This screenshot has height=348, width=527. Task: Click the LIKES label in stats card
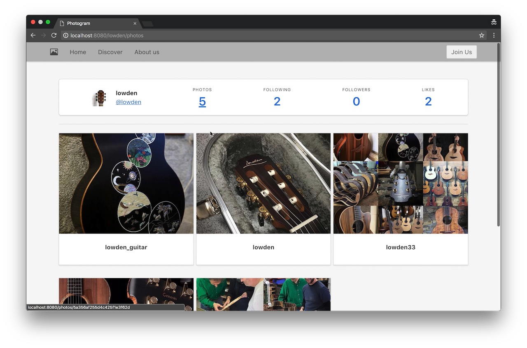(x=428, y=90)
